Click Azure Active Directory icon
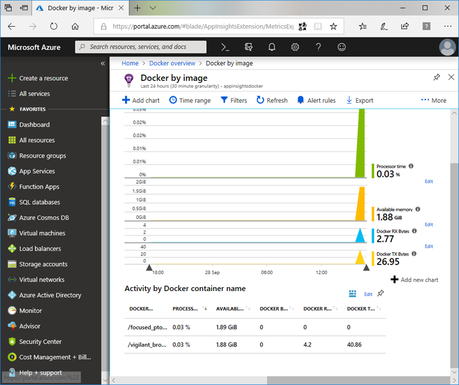The image size is (459, 385). pyautogui.click(x=12, y=295)
